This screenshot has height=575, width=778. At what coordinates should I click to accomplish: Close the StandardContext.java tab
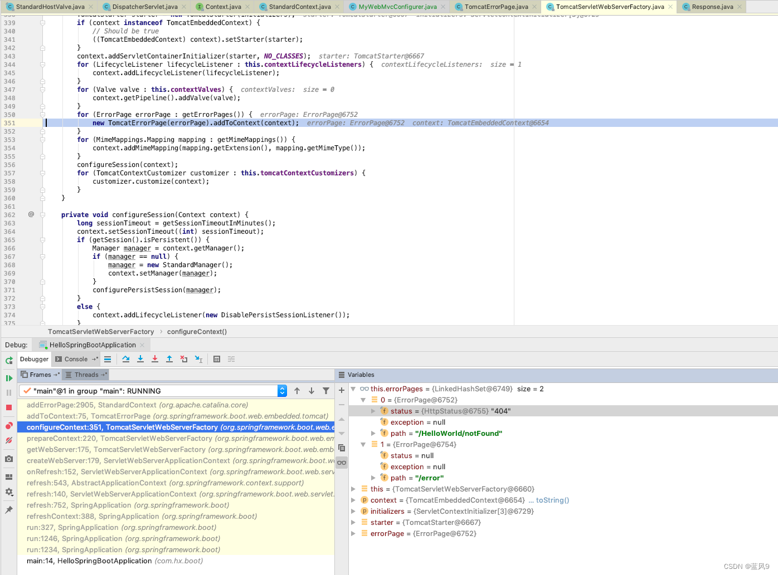click(337, 7)
